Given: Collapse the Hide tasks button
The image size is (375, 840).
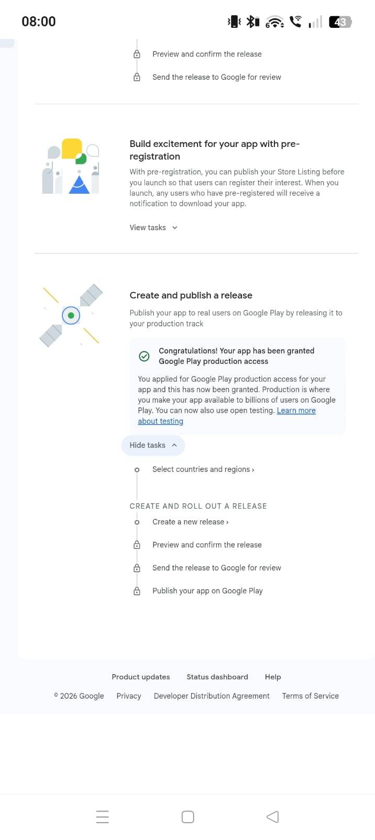Looking at the screenshot, I should [x=153, y=445].
